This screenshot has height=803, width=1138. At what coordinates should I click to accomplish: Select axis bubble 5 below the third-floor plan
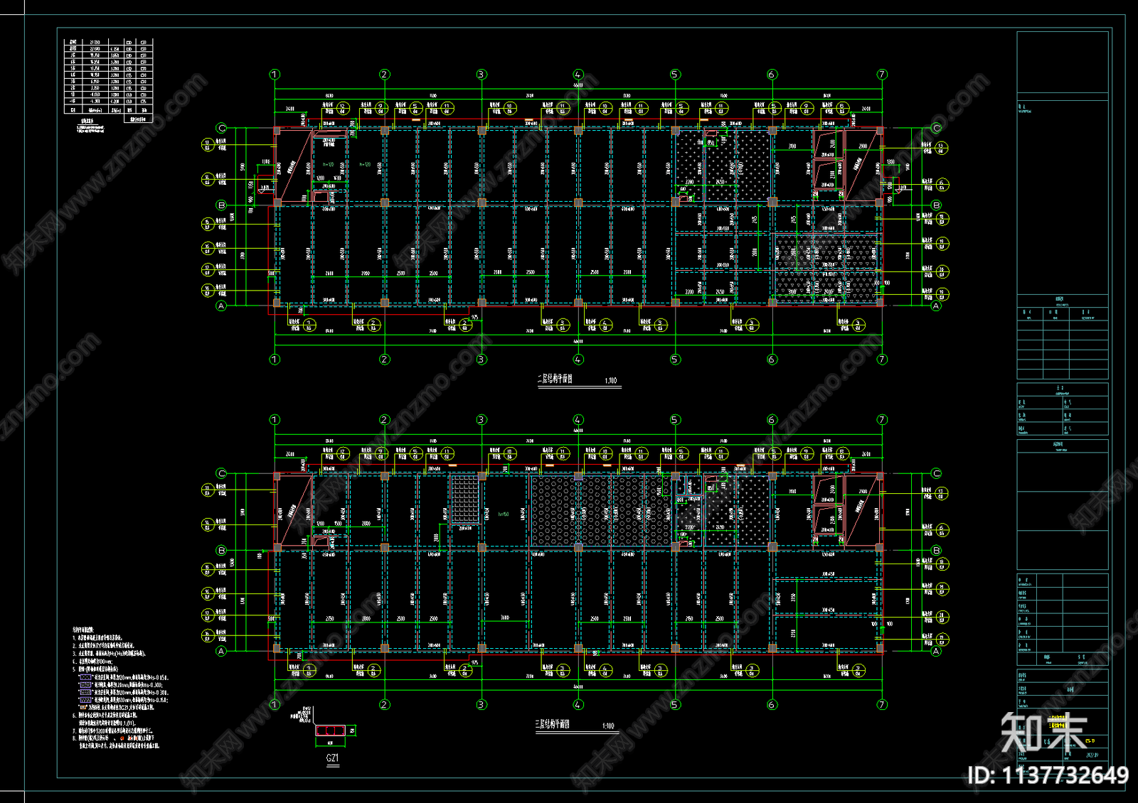coord(675,705)
